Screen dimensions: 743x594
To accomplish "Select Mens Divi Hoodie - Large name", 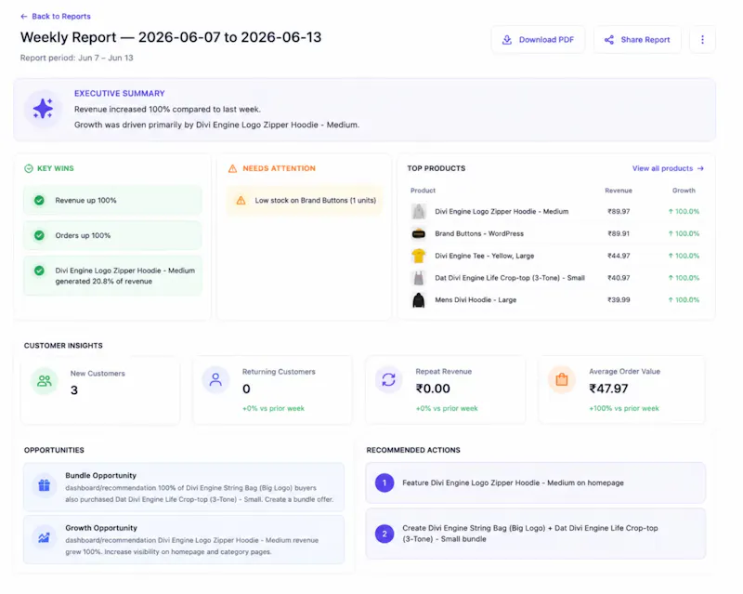I will [476, 300].
